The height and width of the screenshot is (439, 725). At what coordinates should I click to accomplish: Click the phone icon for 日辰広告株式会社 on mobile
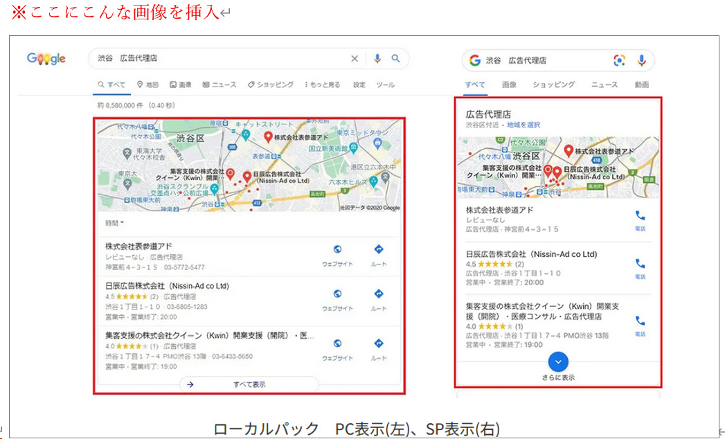pyautogui.click(x=639, y=264)
